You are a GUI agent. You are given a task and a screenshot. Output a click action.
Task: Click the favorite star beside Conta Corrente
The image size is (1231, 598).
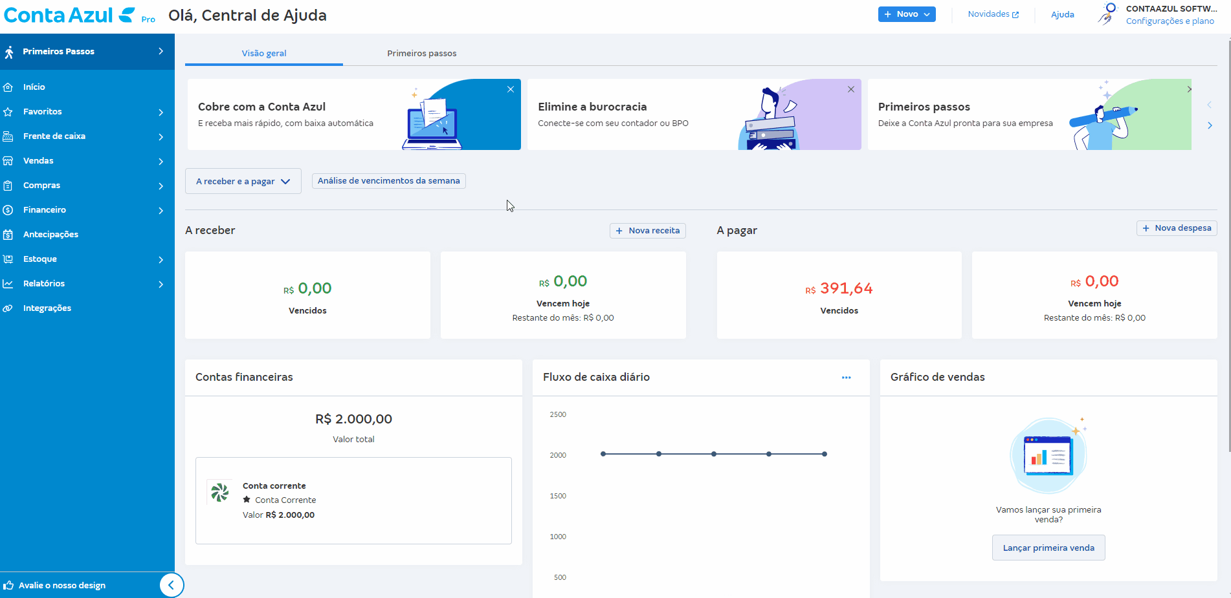coord(247,500)
